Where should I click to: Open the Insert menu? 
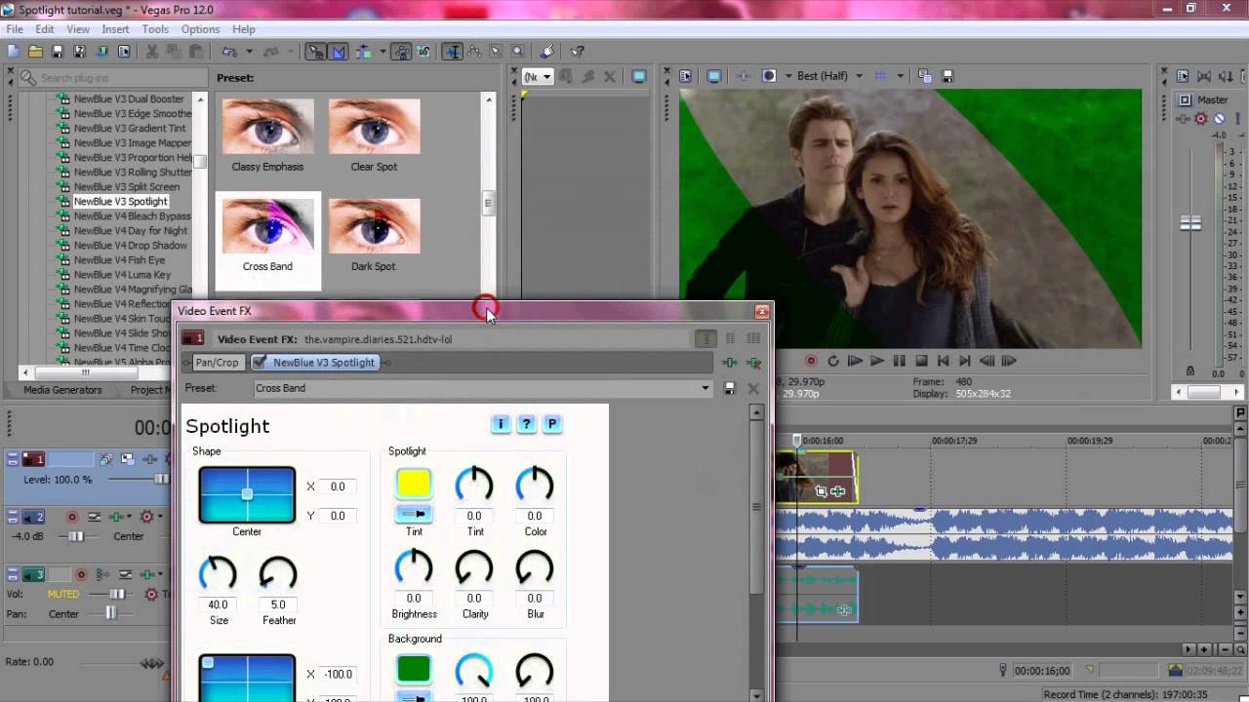tap(115, 29)
